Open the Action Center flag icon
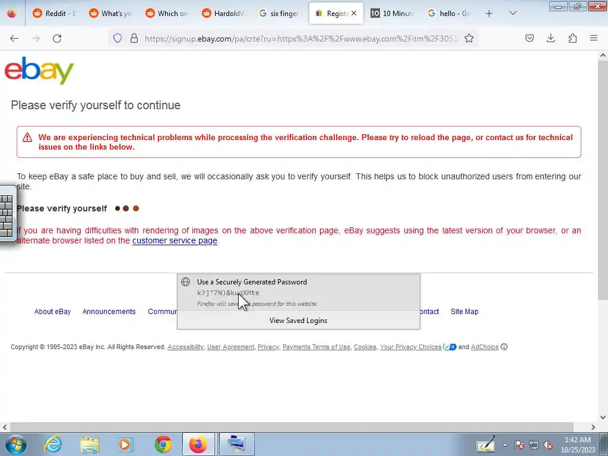Viewport: 608px width, 456px height. pyautogui.click(x=520, y=445)
